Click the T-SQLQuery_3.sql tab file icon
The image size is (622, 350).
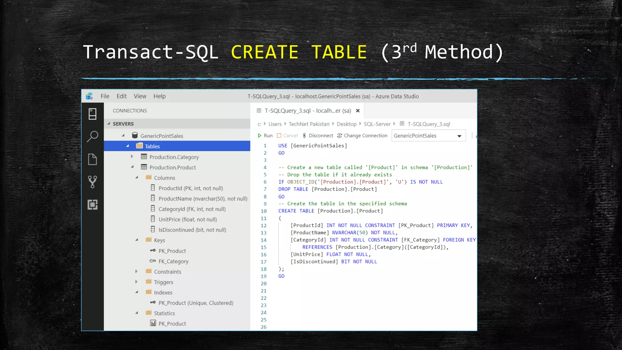click(x=259, y=111)
